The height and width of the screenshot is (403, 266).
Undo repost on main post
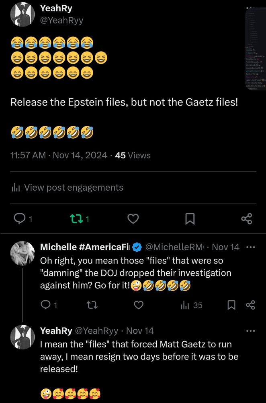pyautogui.click(x=75, y=219)
